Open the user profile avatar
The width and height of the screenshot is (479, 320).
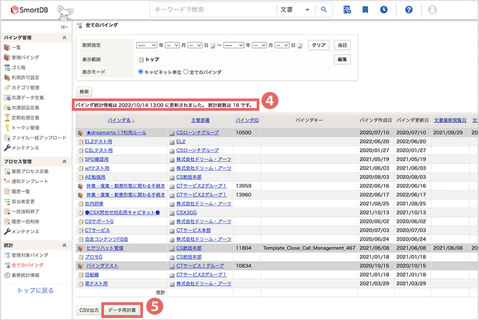(432, 10)
